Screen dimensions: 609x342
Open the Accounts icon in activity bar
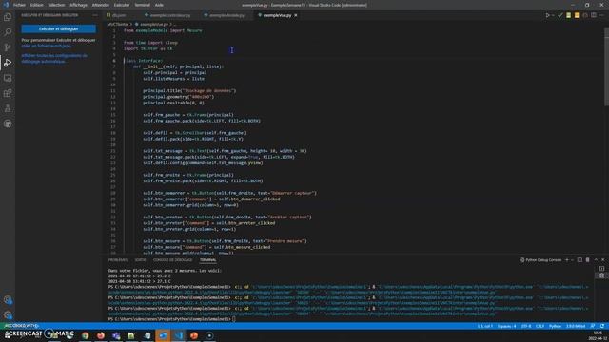tap(8, 300)
